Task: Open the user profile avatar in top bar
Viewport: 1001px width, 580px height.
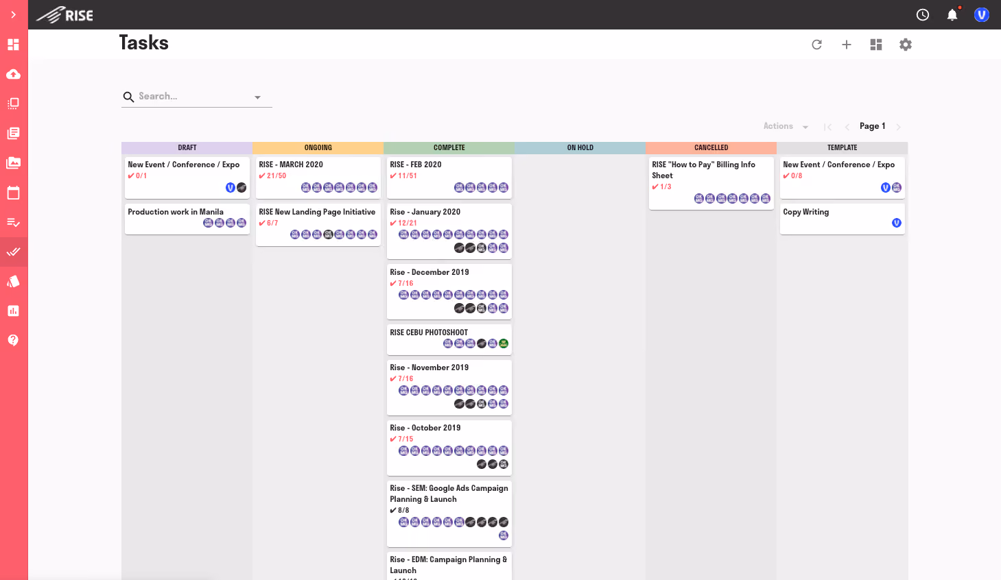Action: point(982,14)
